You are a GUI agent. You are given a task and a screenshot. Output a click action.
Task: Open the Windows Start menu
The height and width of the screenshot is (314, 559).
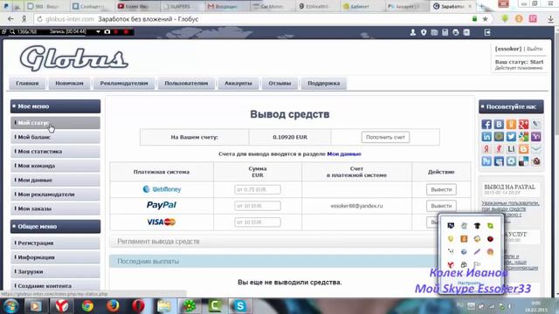(x=10, y=306)
